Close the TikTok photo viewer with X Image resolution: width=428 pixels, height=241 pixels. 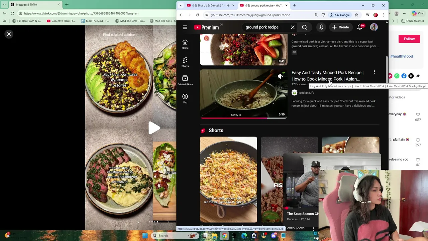click(9, 34)
